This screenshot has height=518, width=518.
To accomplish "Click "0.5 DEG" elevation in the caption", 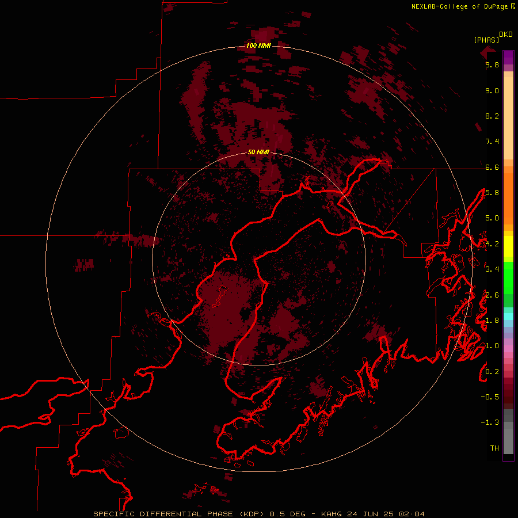I will pyautogui.click(x=287, y=514).
